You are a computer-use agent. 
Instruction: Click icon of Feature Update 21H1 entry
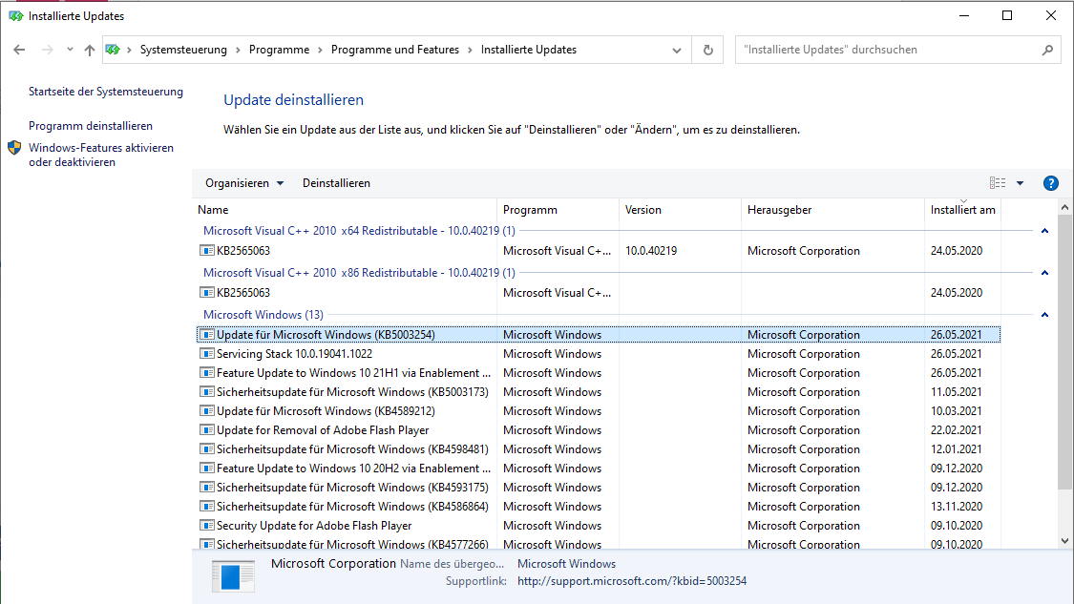pyautogui.click(x=206, y=373)
